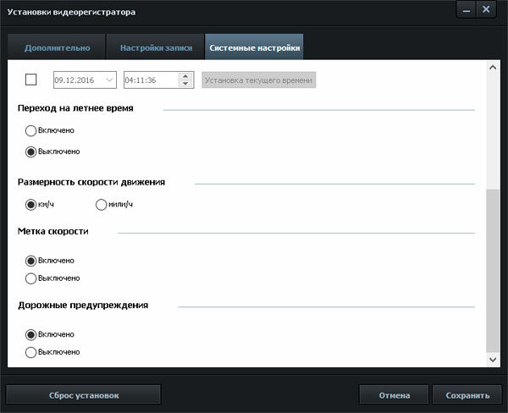Select Включено under Метка скорости

pos(31,261)
